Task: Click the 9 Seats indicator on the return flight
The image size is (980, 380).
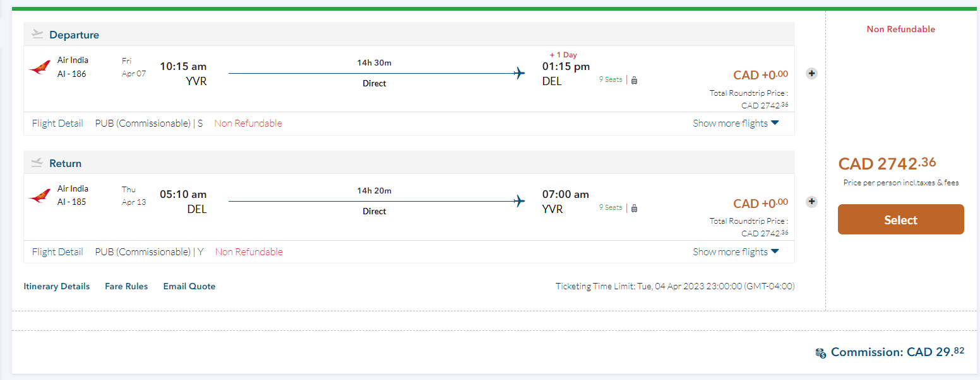Action: tap(611, 207)
